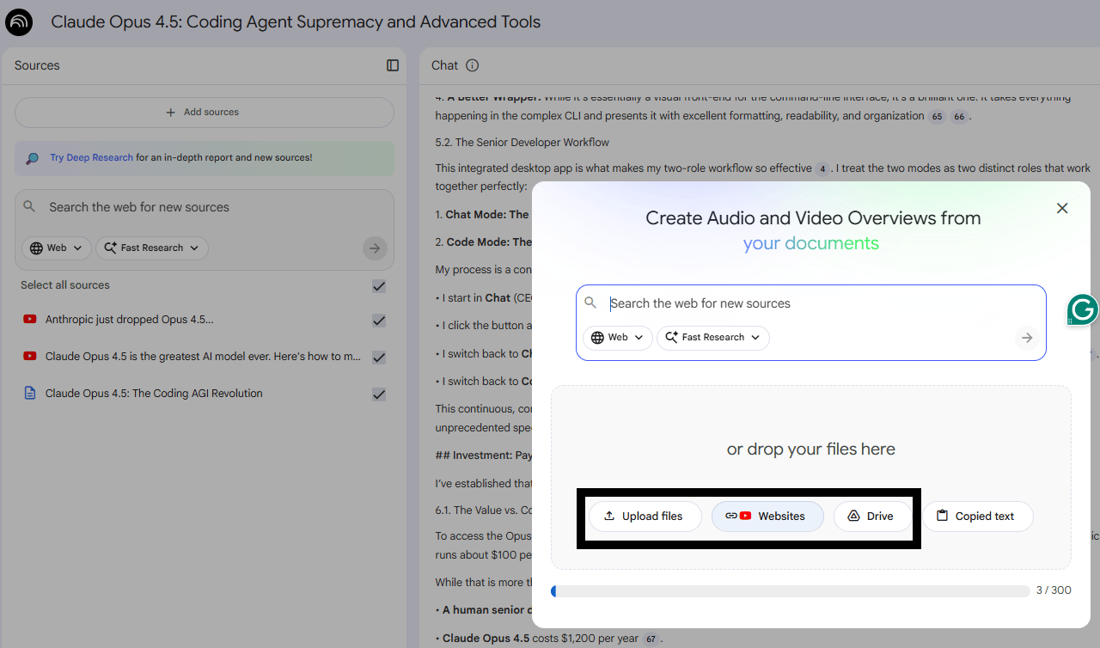Submit dialog web search arrow
The image size is (1100, 648).
1027,338
